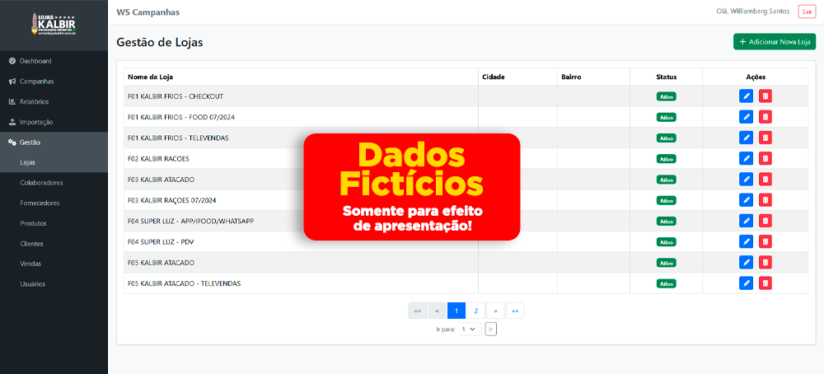Open Importação in sidebar
Screen dimensions: 824x374
point(54,122)
